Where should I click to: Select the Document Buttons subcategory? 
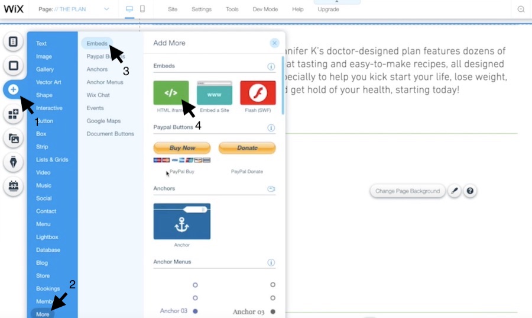tap(111, 134)
